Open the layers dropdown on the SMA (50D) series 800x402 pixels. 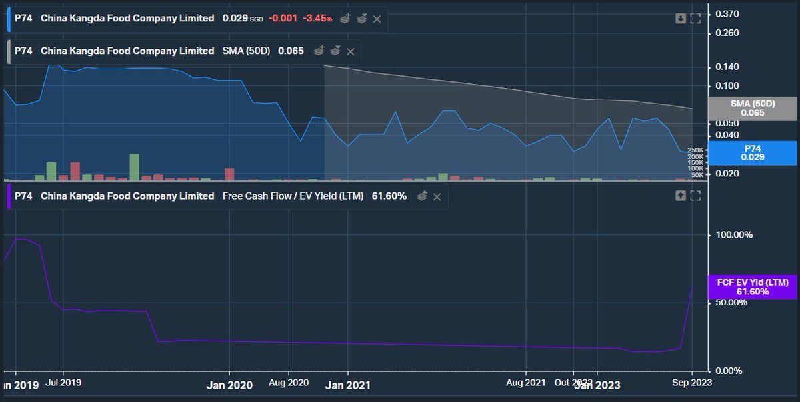(335, 51)
